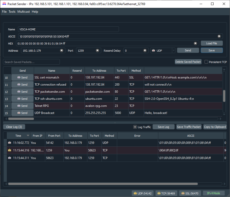230x197 pixels.
Task: Open the Multicast menu
Action: click(23, 11)
